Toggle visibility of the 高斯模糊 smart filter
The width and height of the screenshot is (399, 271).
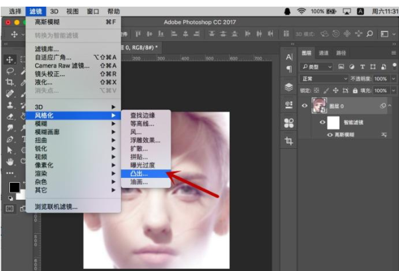pos(330,135)
